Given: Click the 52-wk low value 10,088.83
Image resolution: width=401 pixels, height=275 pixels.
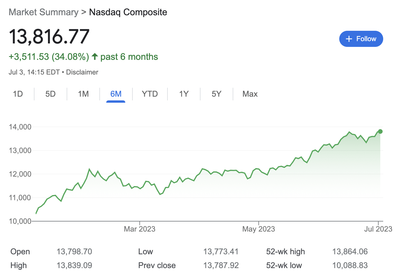Looking at the screenshot, I should coord(350,266).
